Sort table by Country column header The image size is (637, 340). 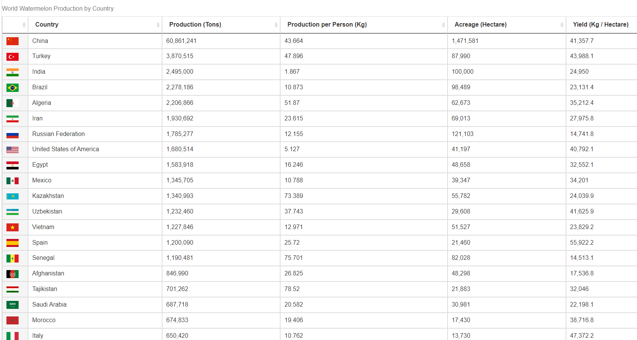[x=47, y=25]
